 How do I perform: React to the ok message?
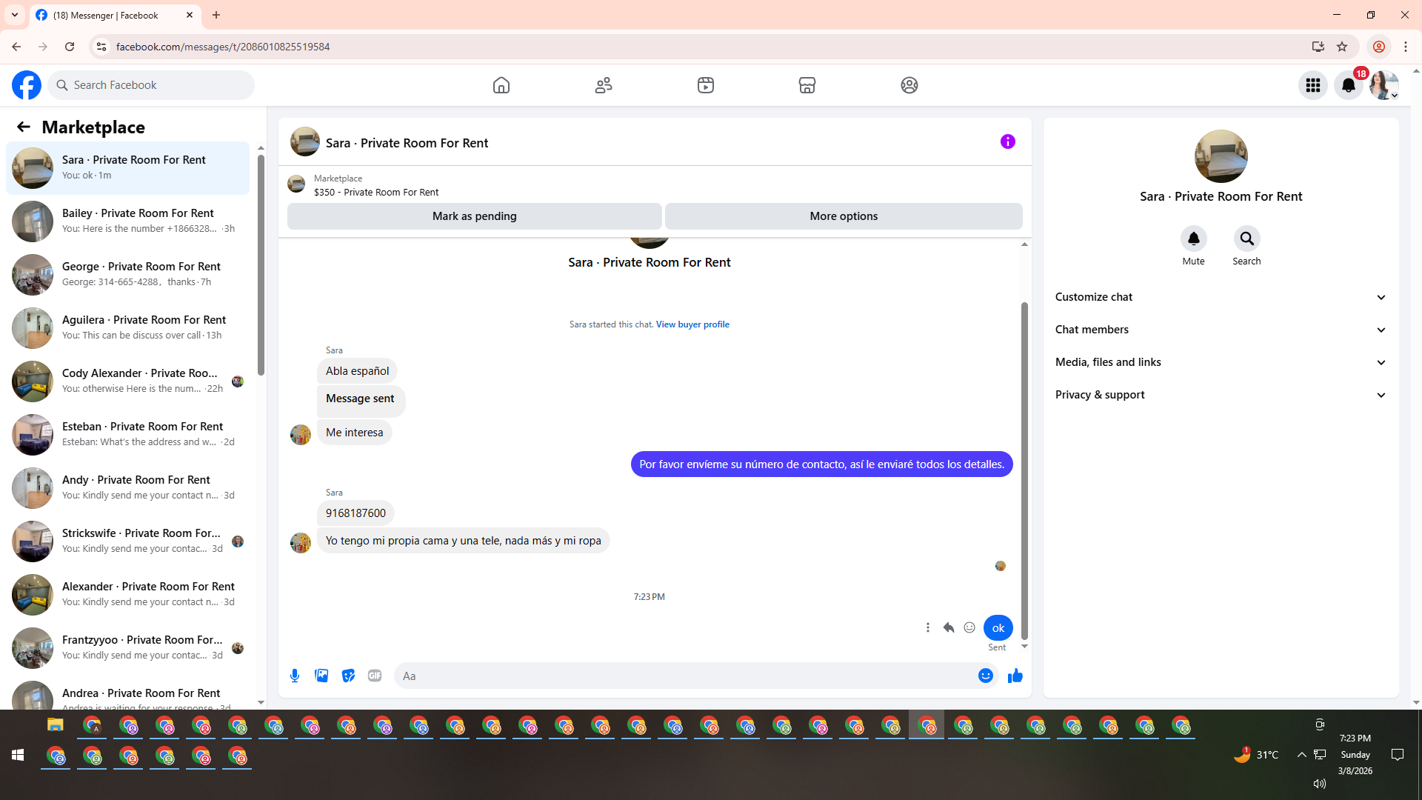(x=969, y=627)
